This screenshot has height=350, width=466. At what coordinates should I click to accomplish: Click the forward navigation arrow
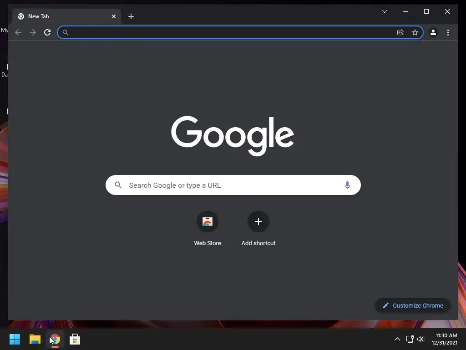coord(33,32)
